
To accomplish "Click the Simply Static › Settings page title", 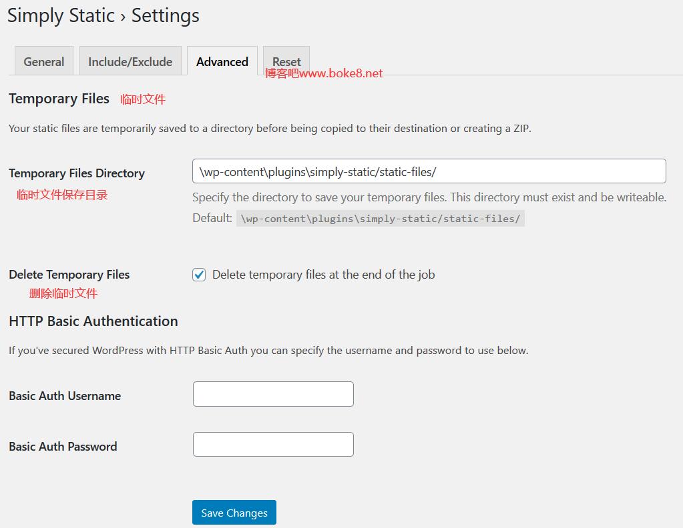I will coord(103,15).
